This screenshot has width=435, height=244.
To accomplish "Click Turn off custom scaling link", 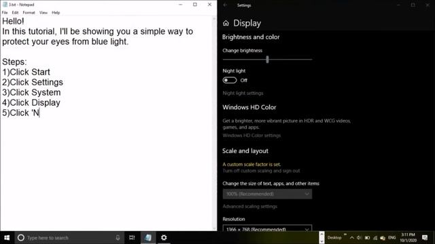I will 261,171.
